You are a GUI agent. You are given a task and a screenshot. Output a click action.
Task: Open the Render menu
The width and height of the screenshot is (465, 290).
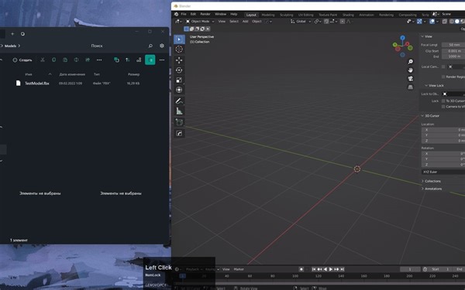coord(205,14)
